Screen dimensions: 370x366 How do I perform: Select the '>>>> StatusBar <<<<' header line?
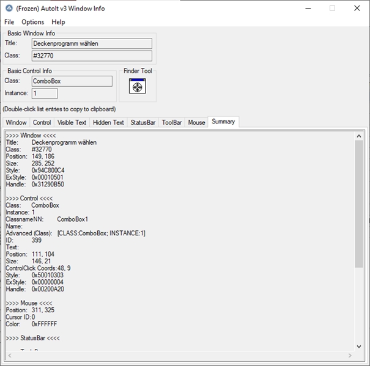tap(33, 338)
